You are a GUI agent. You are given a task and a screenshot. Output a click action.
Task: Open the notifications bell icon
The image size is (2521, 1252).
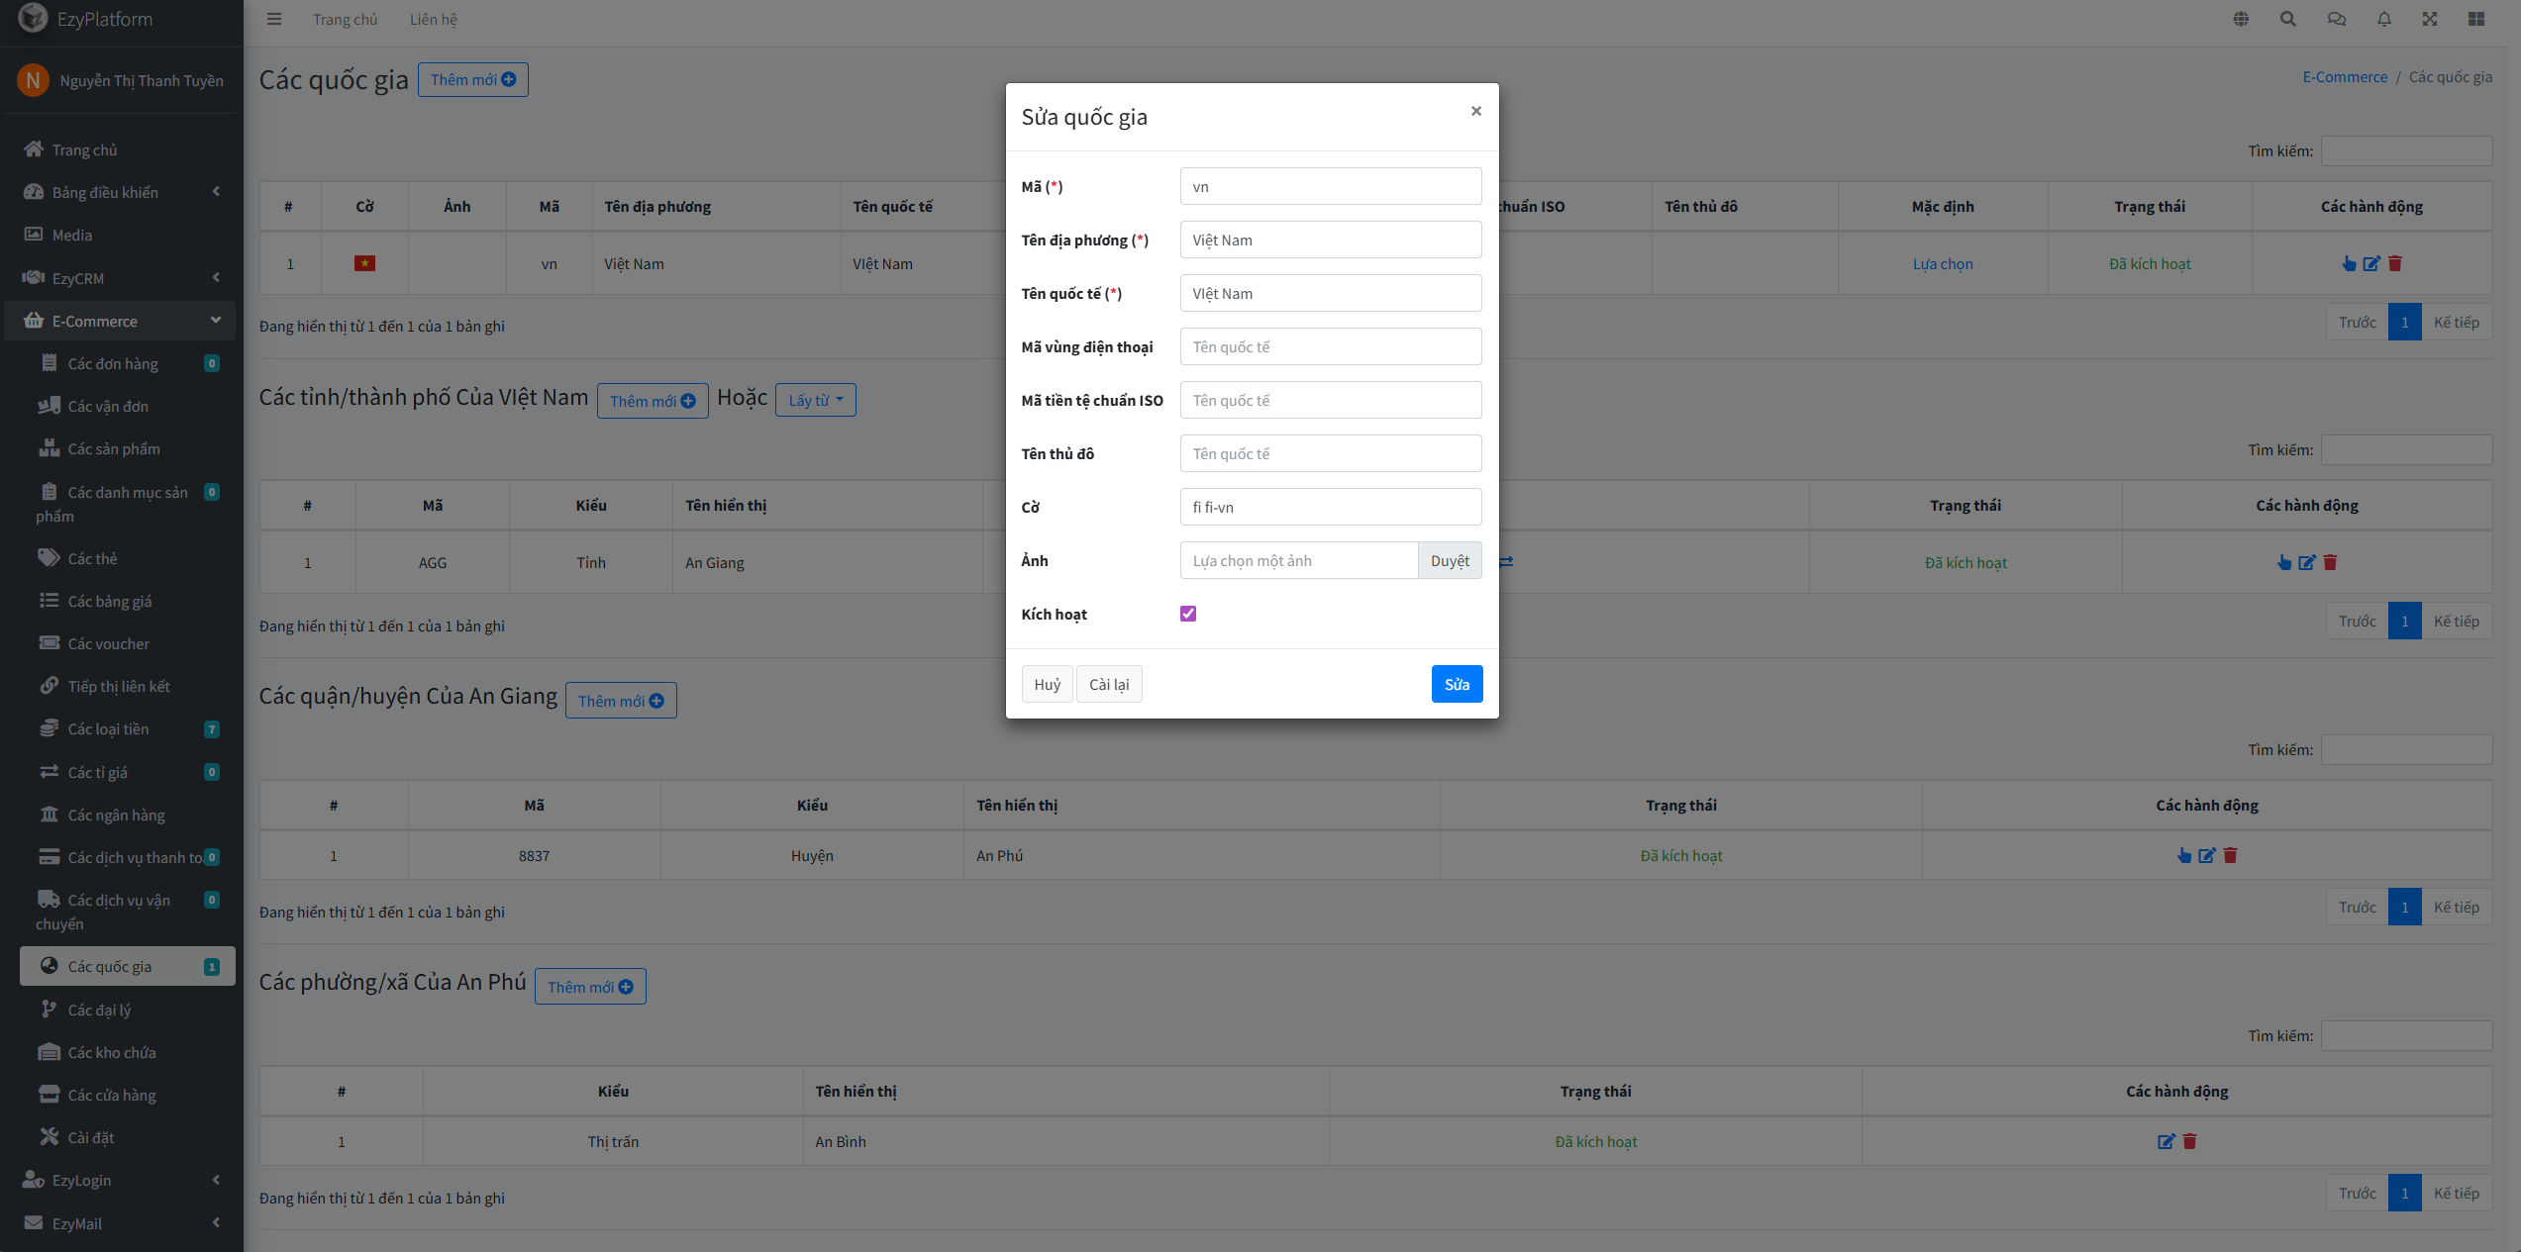(2384, 19)
